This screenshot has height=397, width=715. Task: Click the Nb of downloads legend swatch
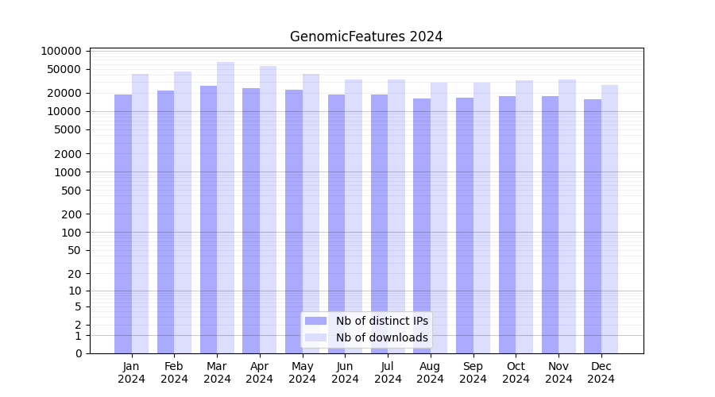coord(316,337)
